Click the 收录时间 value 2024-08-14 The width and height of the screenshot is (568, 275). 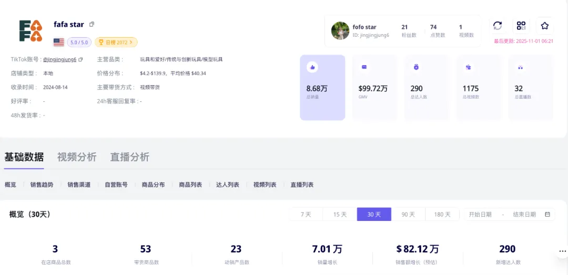point(55,88)
